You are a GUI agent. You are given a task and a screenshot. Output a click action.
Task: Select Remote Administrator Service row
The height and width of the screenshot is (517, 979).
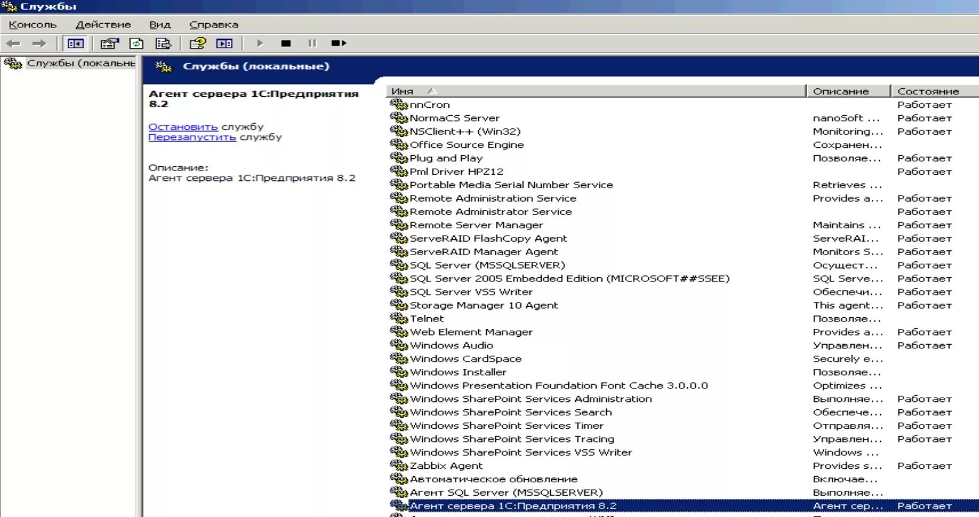click(682, 211)
